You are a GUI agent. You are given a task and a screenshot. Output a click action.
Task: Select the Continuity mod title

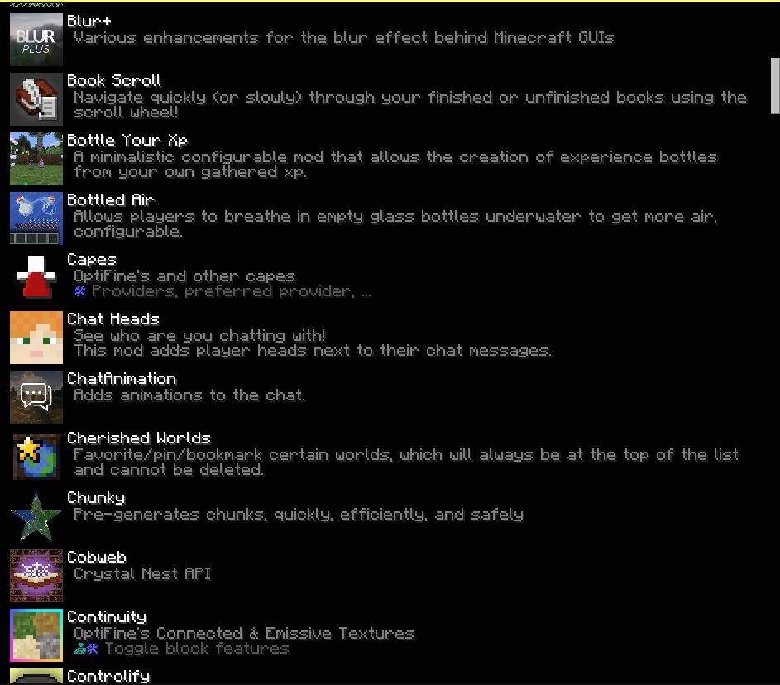[x=107, y=617]
